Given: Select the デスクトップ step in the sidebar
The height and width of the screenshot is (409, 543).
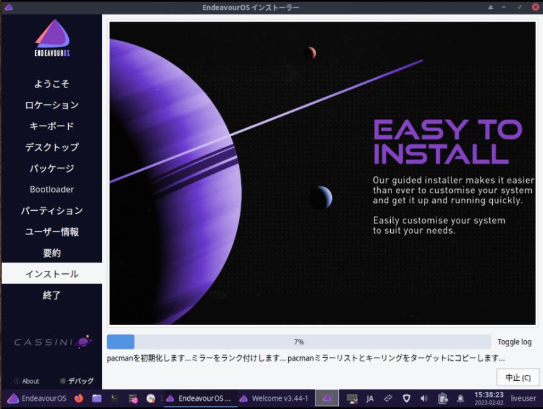Looking at the screenshot, I should 51,147.
